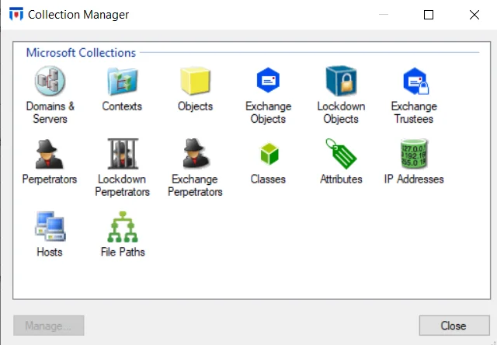Viewport: 497px width, 345px height.
Task: Select the Attributes tag icon
Action: pyautogui.click(x=341, y=154)
